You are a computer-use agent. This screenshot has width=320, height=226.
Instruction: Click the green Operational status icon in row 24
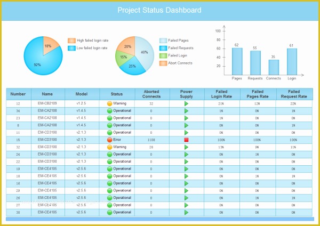(109, 155)
